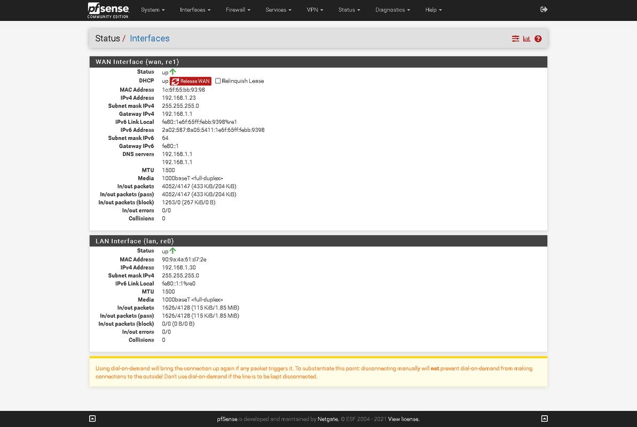Expand the Services menu

tap(278, 10)
